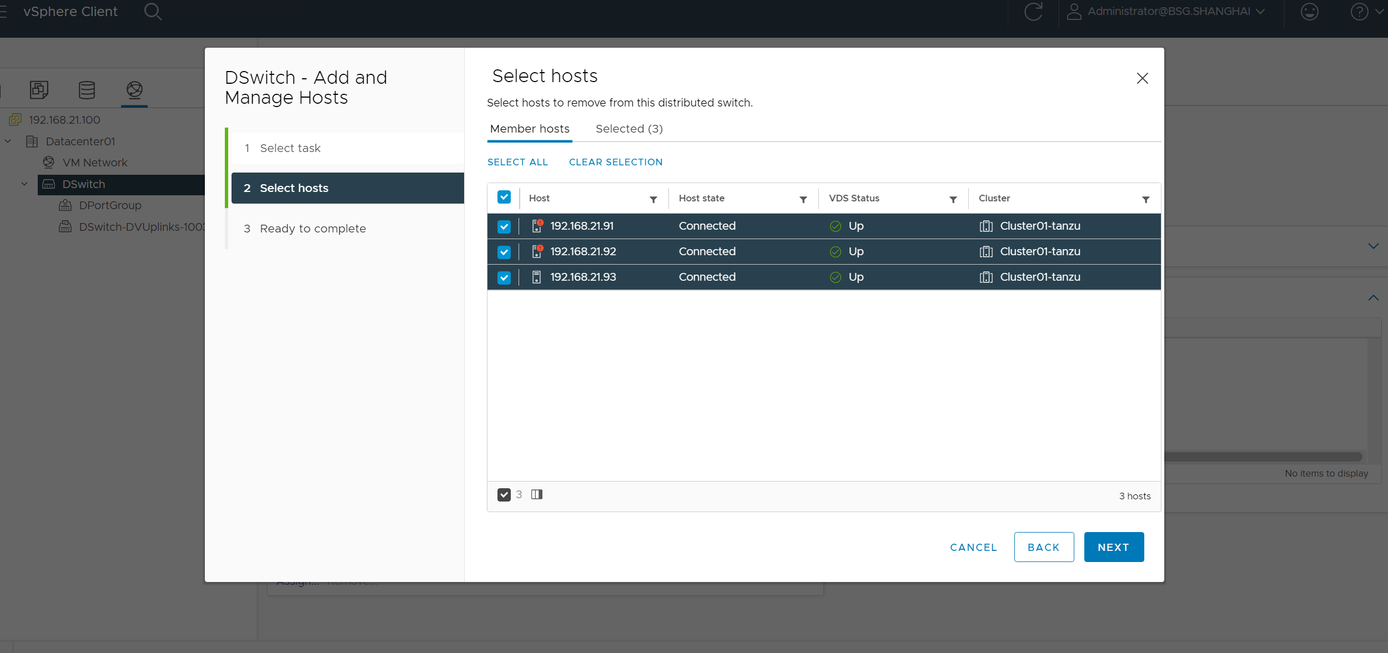This screenshot has height=653, width=1388.
Task: Filter the VDS Status column
Action: pos(953,200)
